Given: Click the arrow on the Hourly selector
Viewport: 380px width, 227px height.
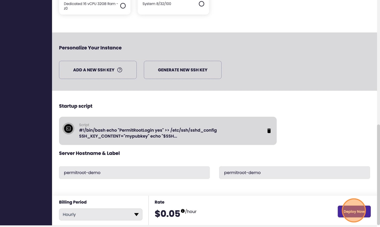Looking at the screenshot, I should point(136,214).
